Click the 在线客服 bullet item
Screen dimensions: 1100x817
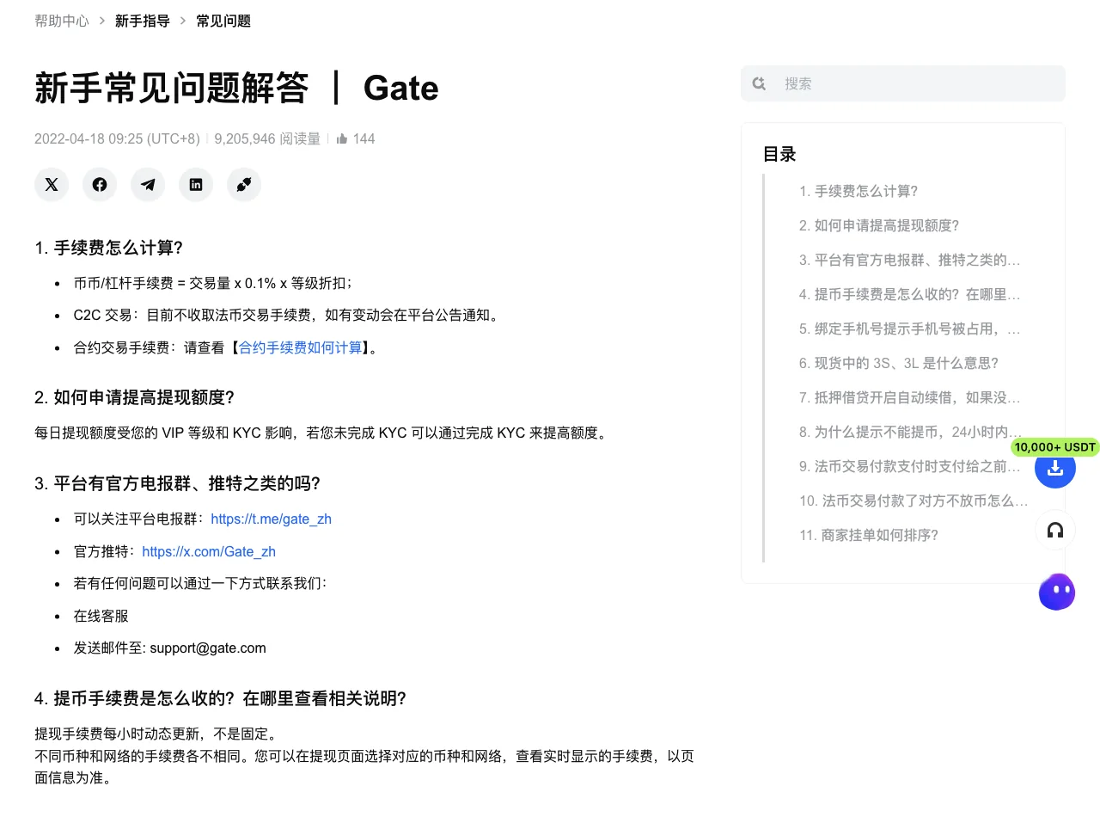pos(101,616)
